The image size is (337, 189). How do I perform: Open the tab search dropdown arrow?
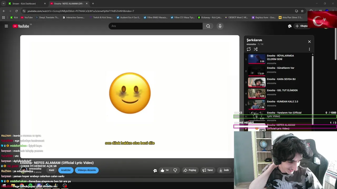(x=3, y=4)
